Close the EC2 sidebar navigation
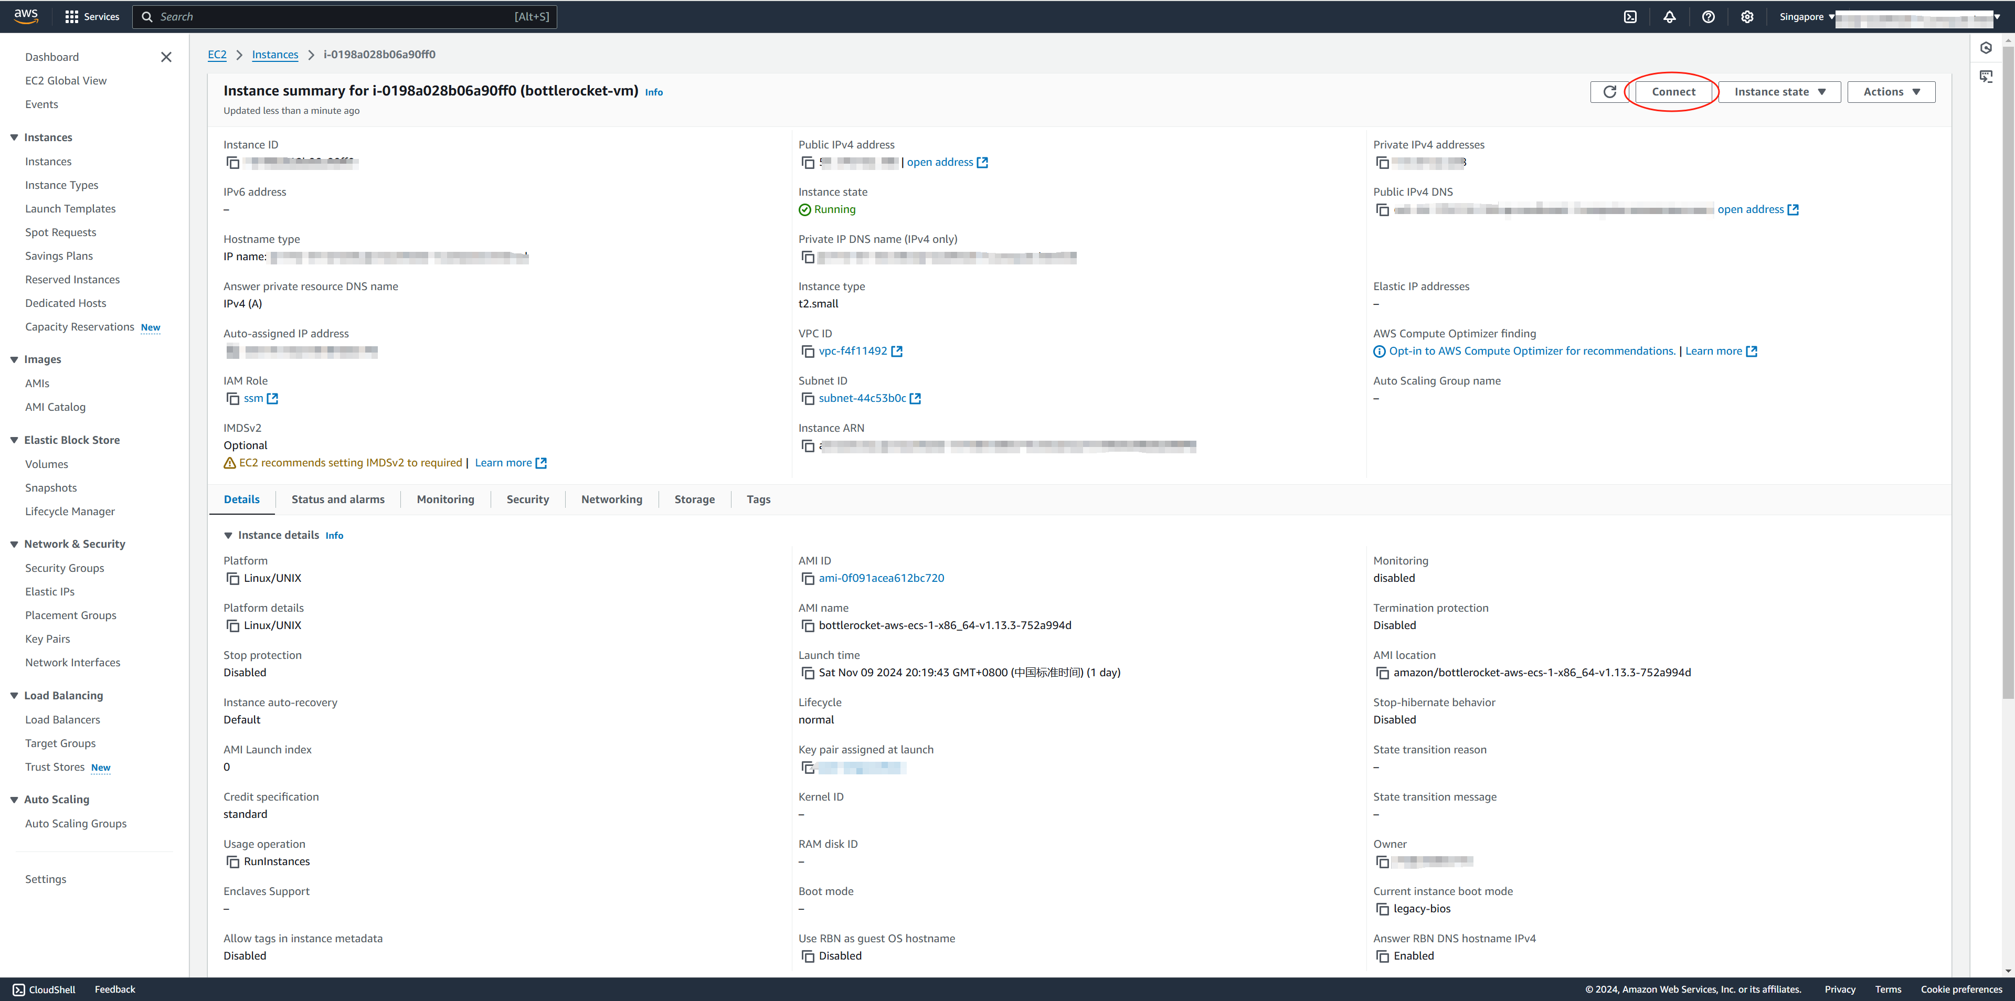 tap(166, 57)
